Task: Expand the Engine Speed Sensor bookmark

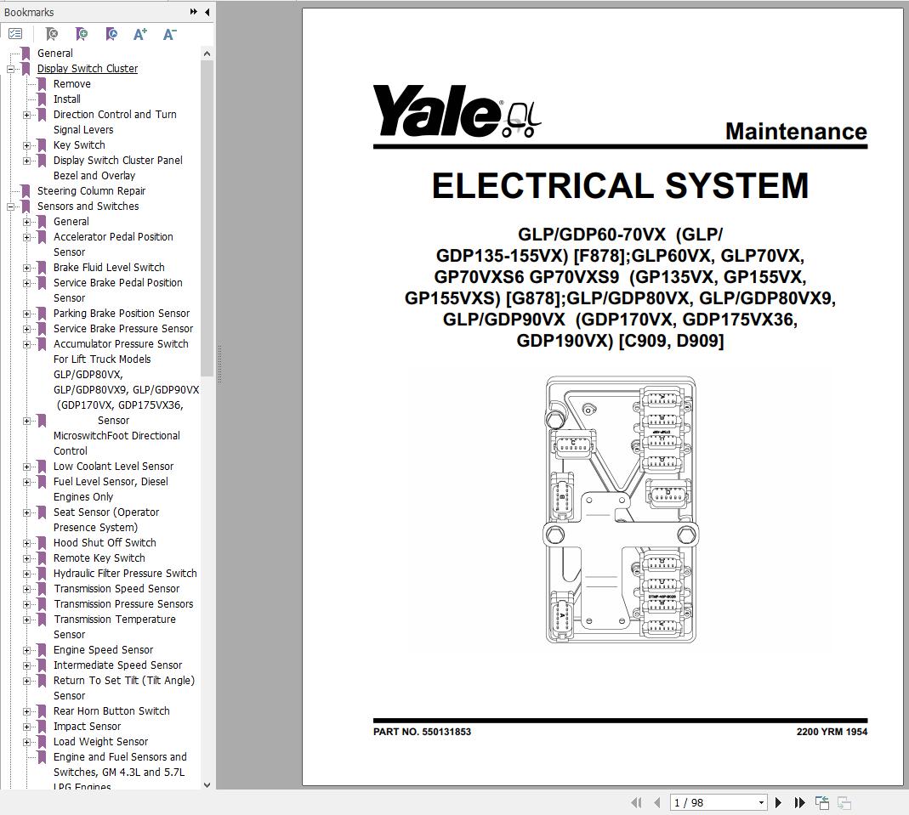Action: 26,650
